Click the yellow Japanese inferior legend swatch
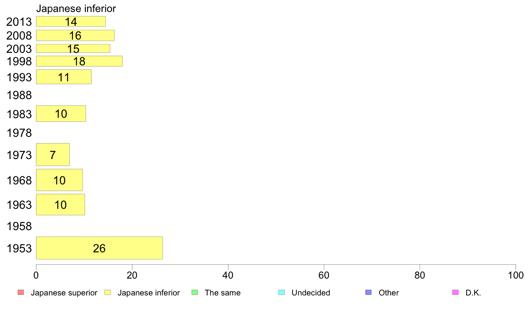528x327 pixels. point(108,292)
